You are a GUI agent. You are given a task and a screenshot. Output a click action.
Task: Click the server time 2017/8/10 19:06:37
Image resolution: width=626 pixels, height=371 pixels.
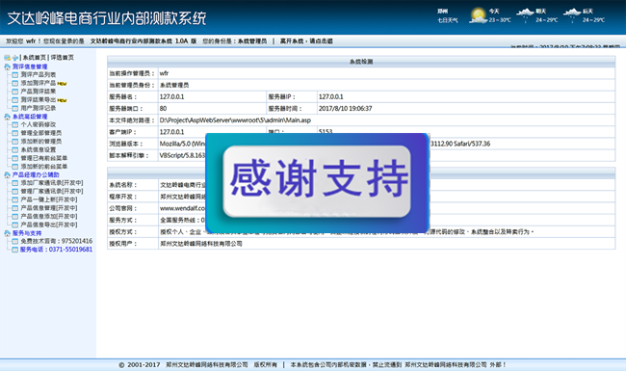click(346, 109)
